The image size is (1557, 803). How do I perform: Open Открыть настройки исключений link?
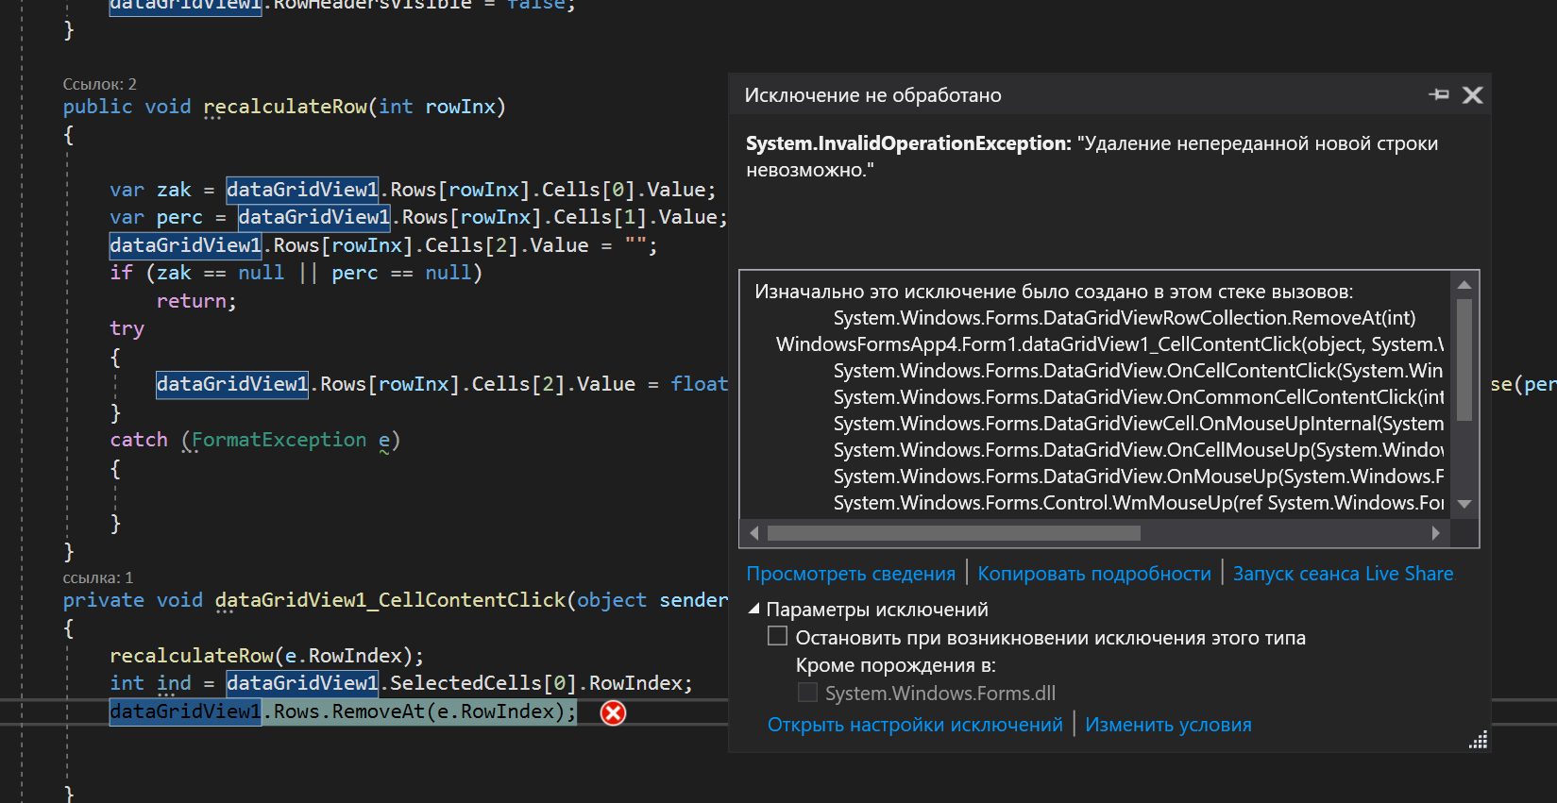point(915,725)
